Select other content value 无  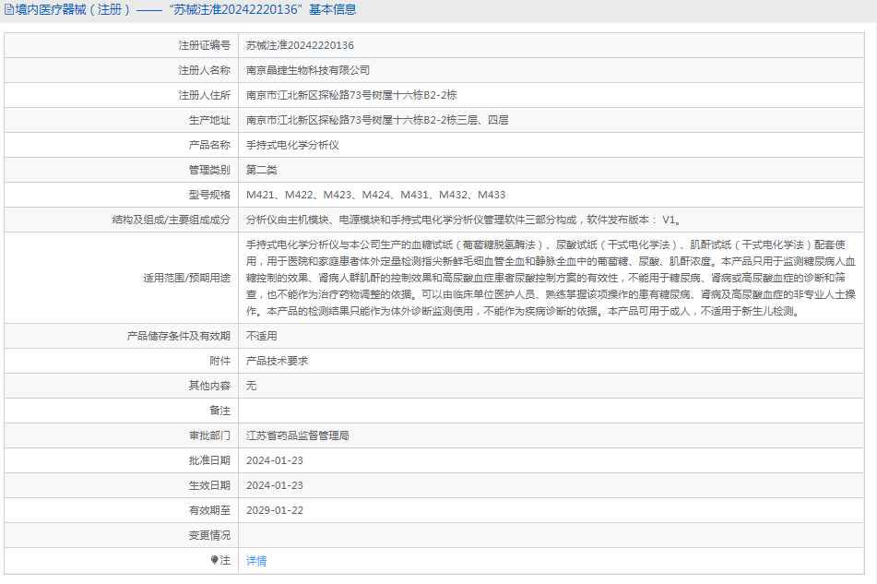[x=251, y=386]
